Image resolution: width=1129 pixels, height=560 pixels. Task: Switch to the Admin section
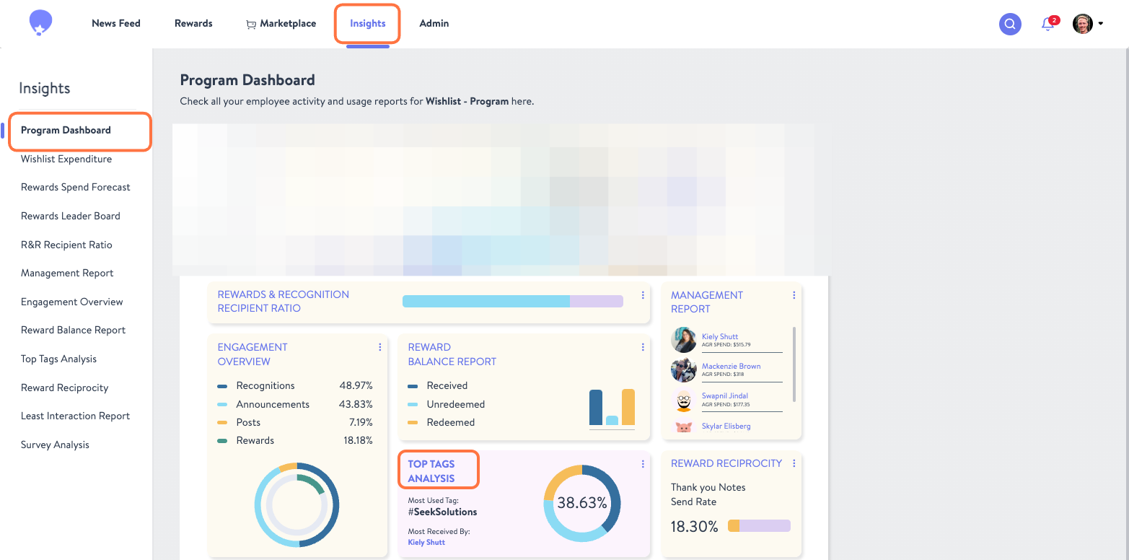[434, 23]
